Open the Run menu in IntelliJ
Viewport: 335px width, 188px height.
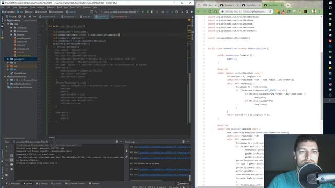click(x=65, y=7)
